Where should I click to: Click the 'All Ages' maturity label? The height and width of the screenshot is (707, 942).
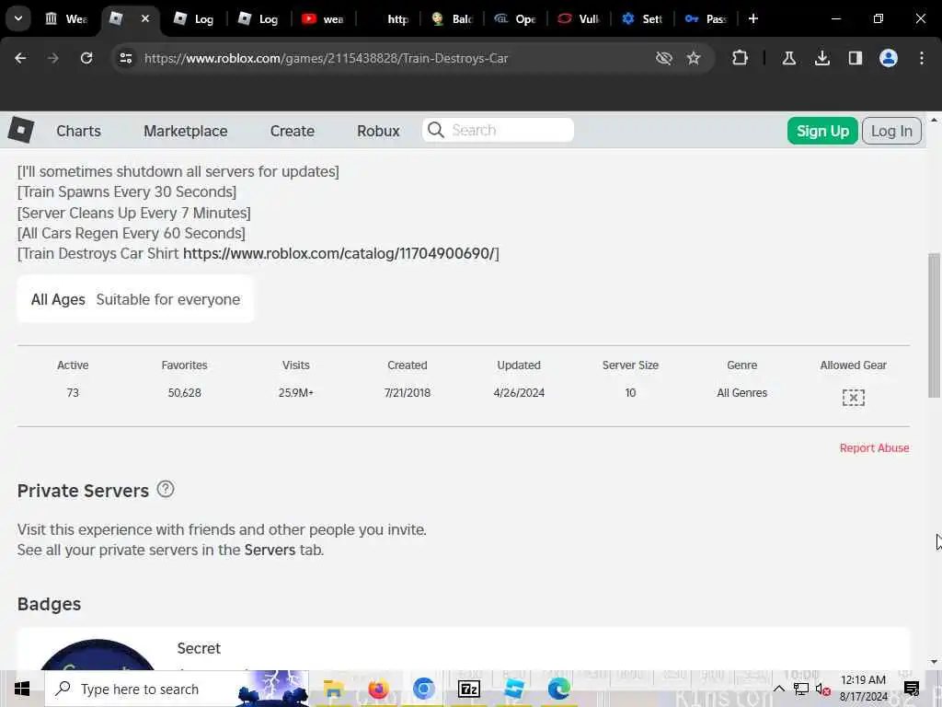click(x=58, y=299)
